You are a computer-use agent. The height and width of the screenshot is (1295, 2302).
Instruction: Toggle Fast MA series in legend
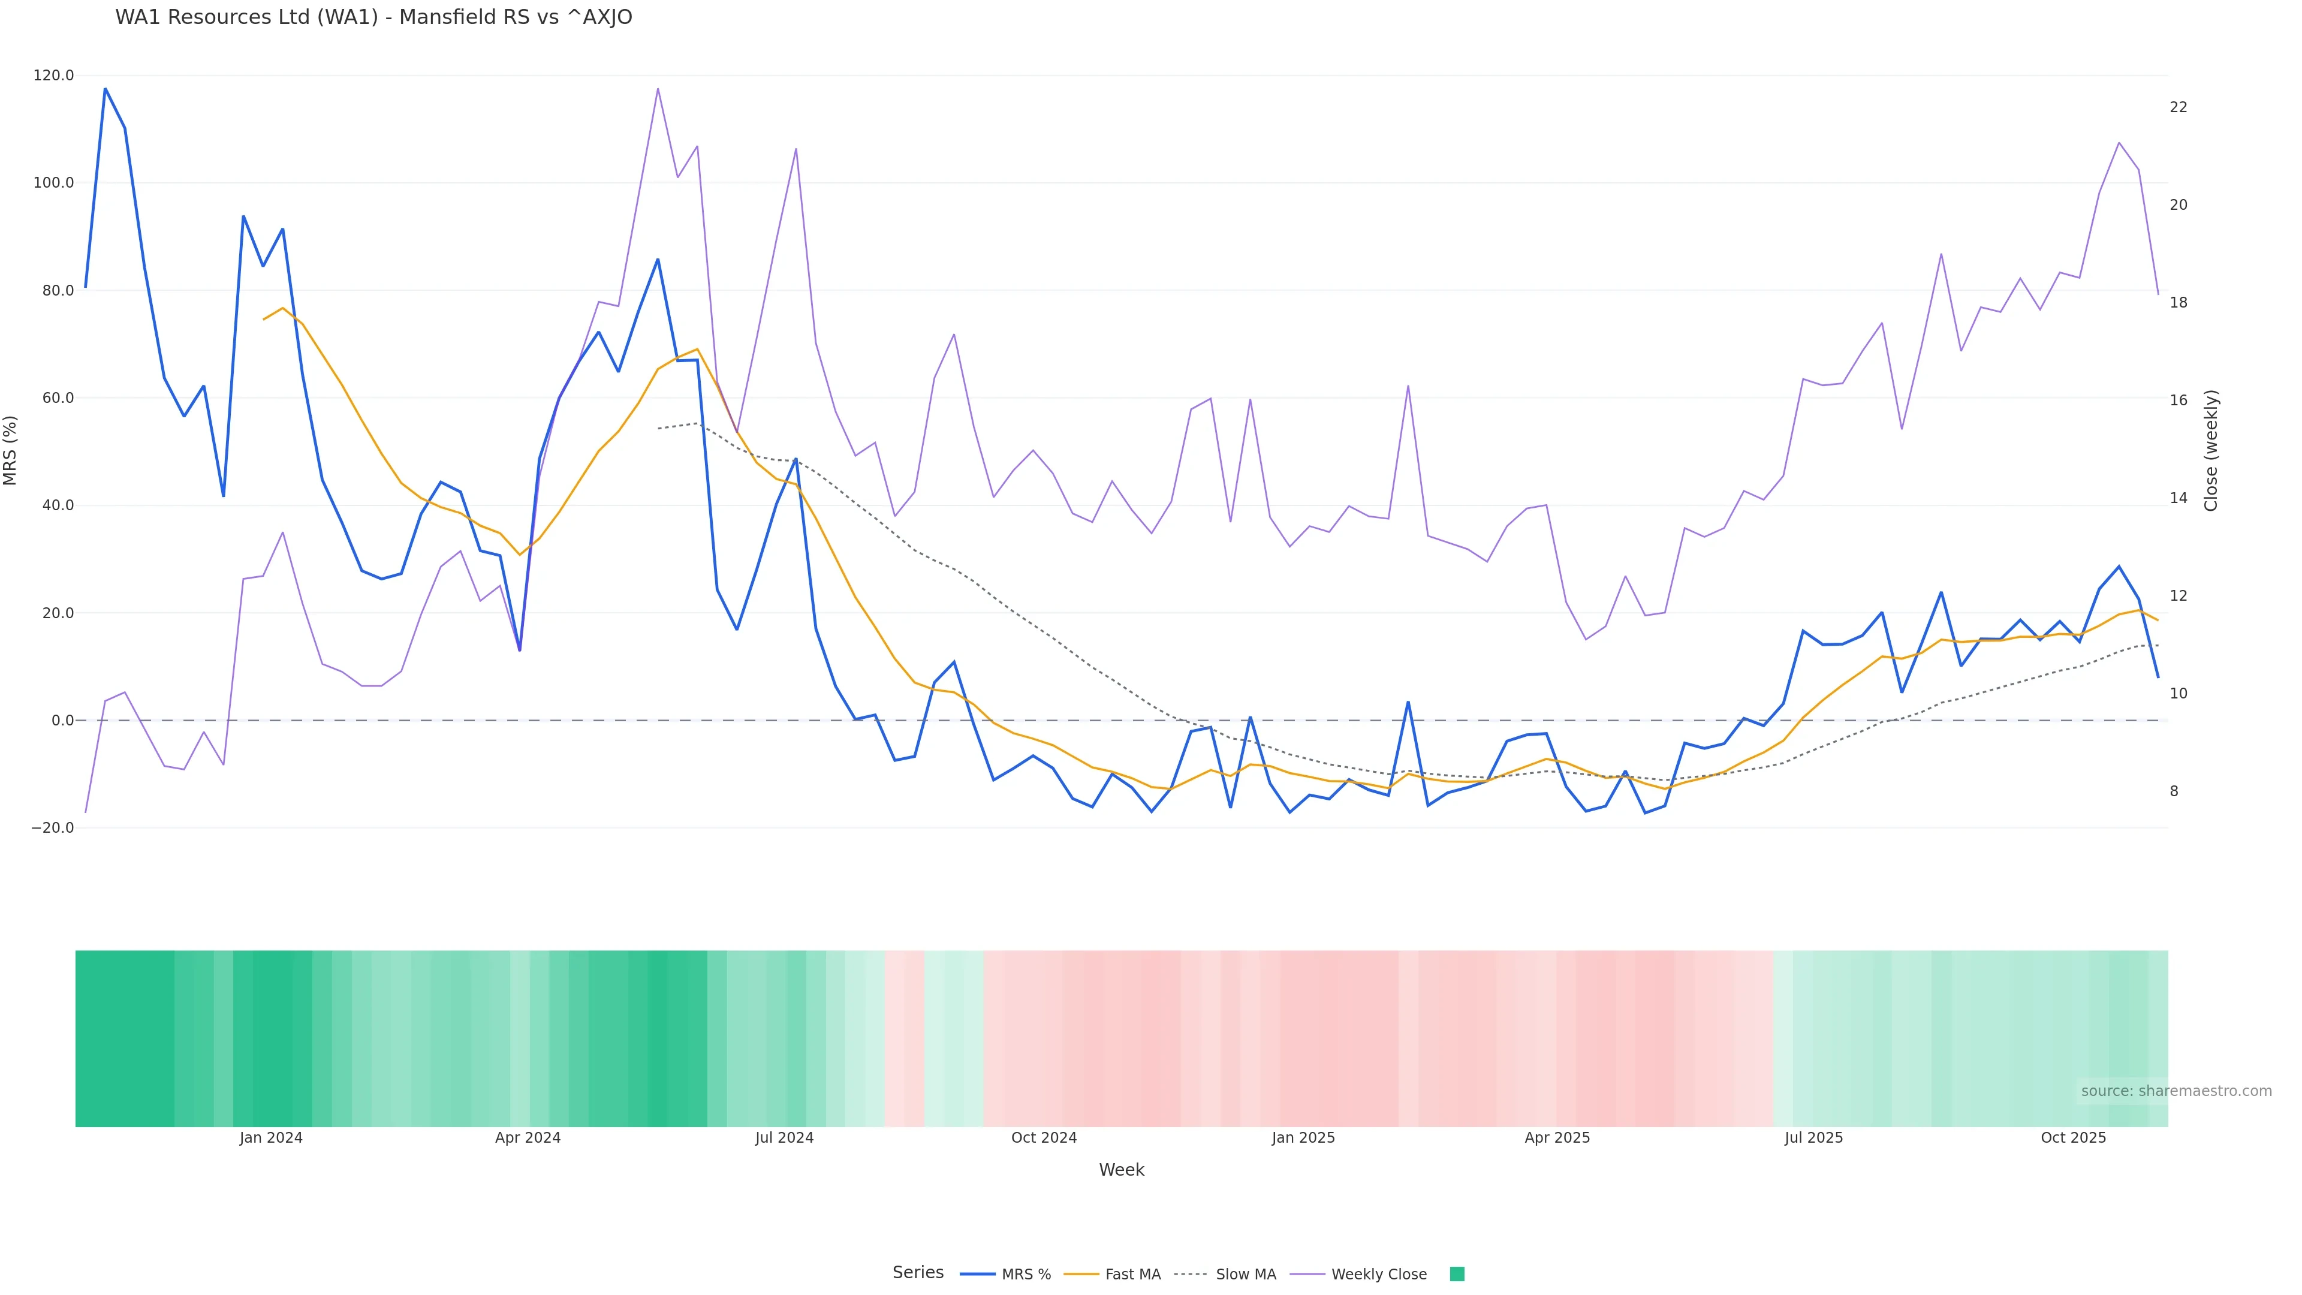pyautogui.click(x=1132, y=1275)
